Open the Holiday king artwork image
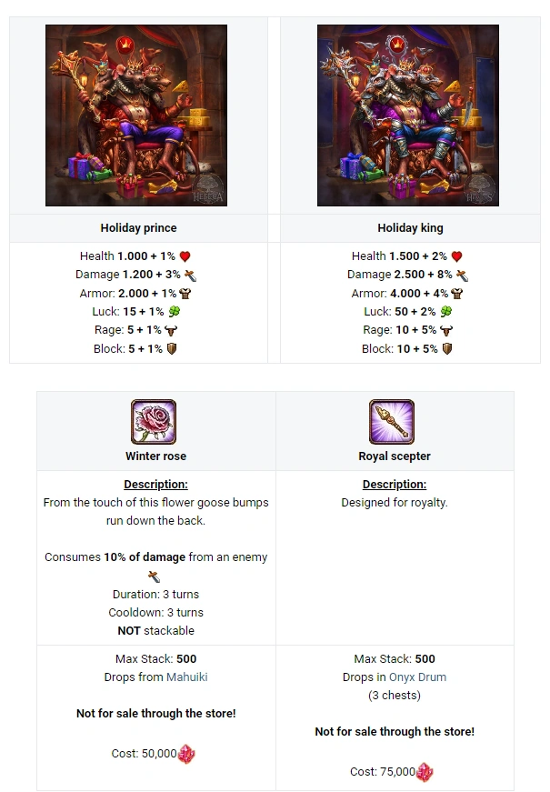The image size is (550, 792). tap(408, 115)
